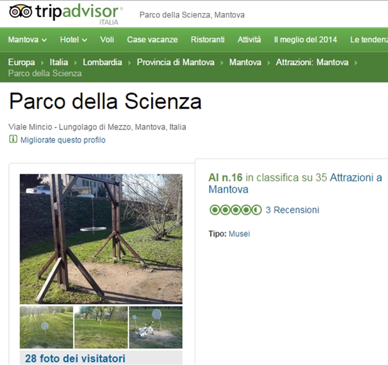
Task: Open the Voli menu item
Action: tap(107, 40)
